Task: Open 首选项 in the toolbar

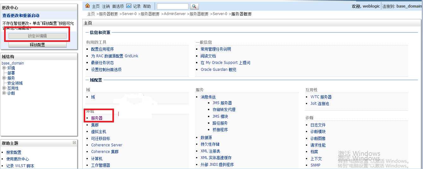Action: tap(118, 6)
